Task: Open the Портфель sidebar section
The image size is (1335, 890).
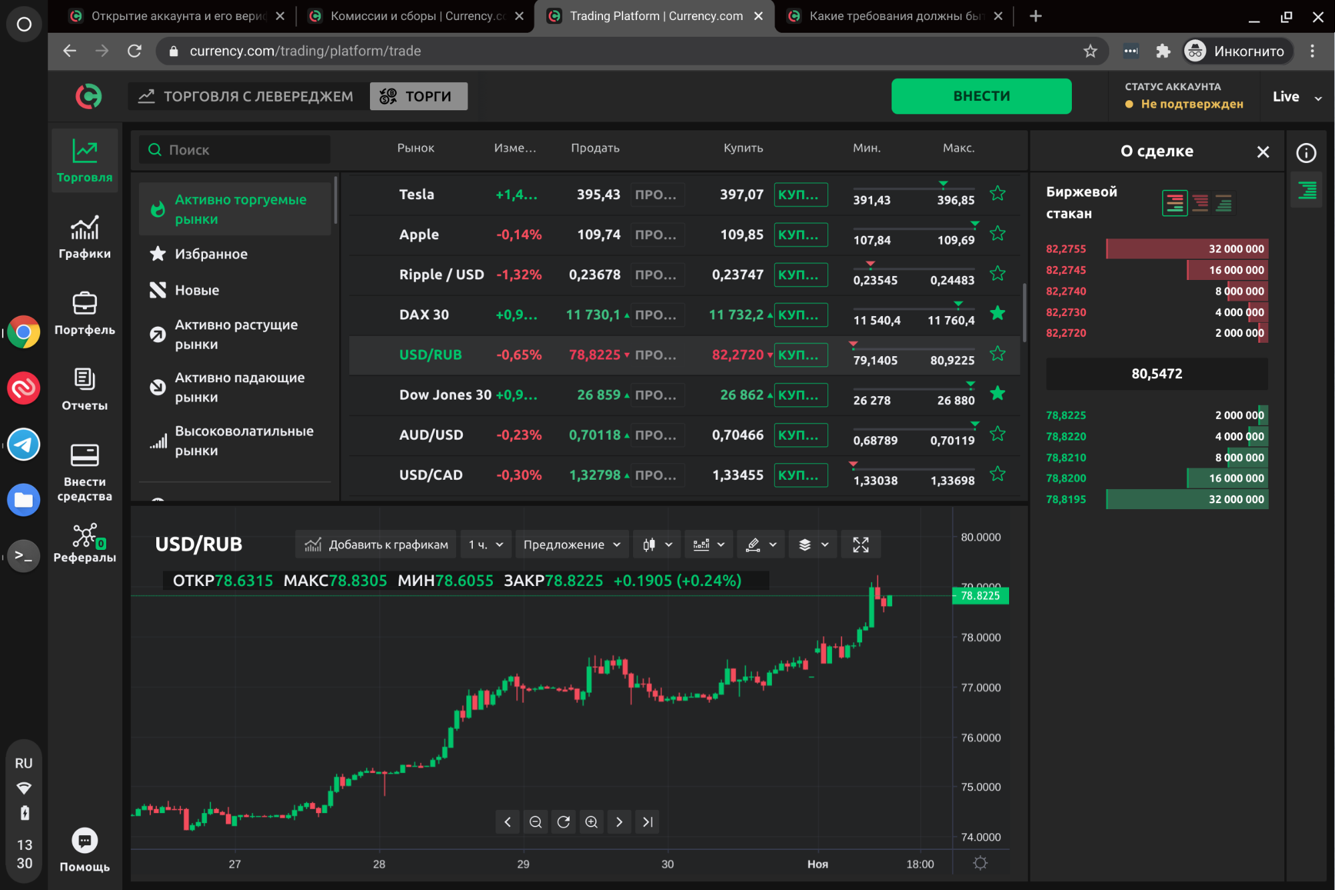Action: (85, 313)
